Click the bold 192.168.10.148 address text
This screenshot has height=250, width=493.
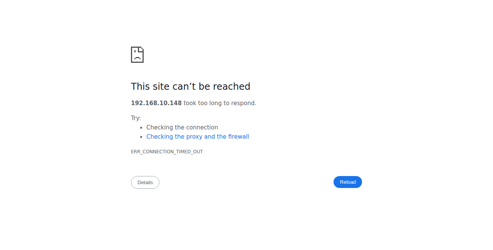coord(156,103)
